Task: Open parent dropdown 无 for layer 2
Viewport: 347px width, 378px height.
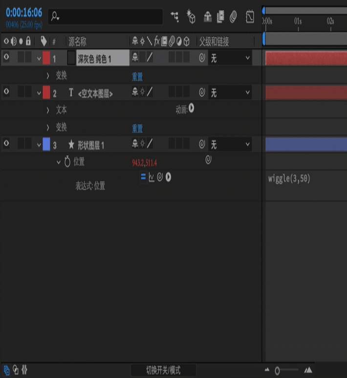Action: tap(230, 93)
